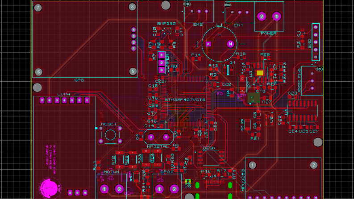Click the SWD header label

pos(309,44)
